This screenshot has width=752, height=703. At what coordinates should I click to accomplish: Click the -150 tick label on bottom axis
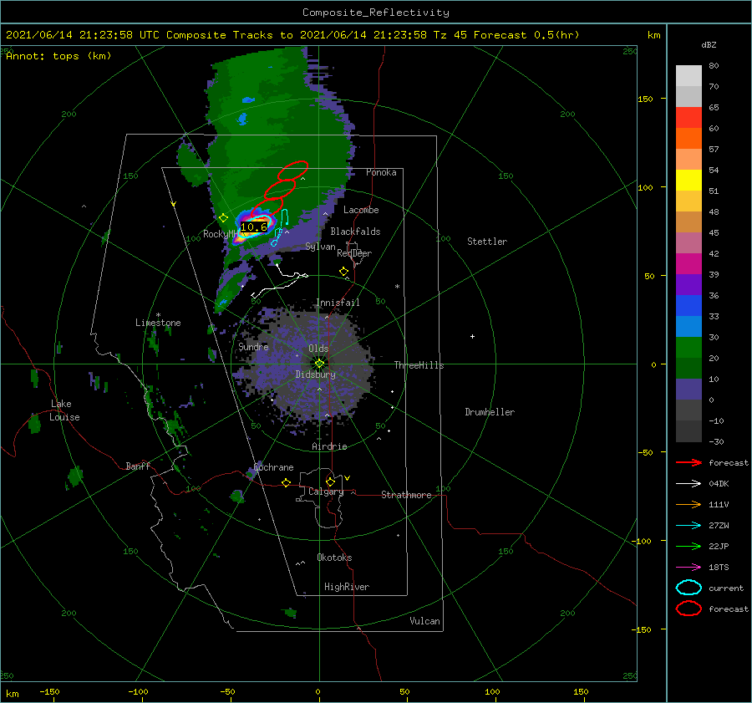pos(49,691)
